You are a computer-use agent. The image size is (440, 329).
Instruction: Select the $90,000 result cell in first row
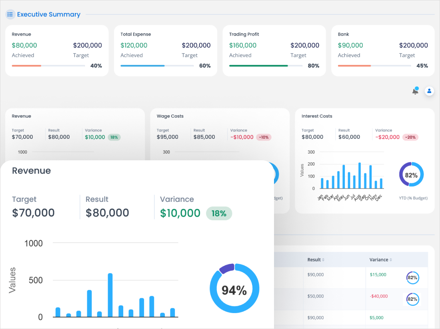click(316, 275)
